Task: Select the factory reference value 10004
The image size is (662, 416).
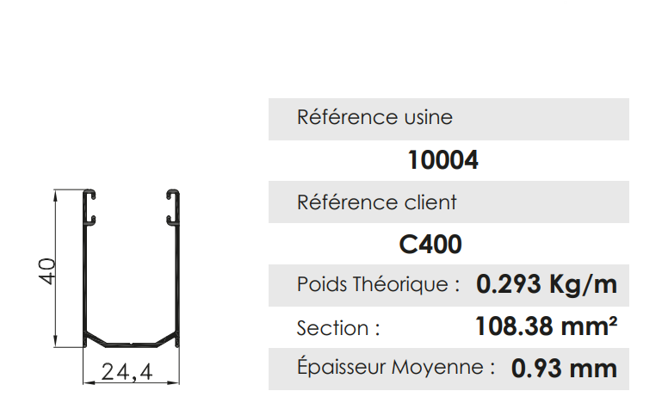Action: [442, 160]
